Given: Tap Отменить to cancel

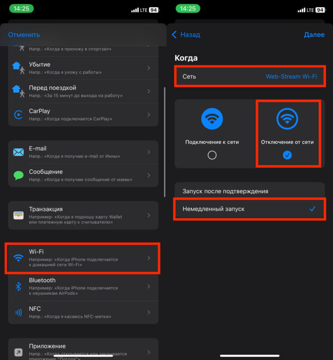Looking at the screenshot, I should (24, 35).
